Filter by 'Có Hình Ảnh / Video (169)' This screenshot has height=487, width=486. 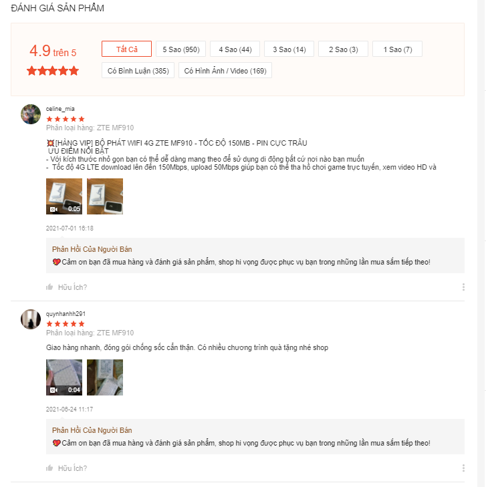pyautogui.click(x=225, y=71)
